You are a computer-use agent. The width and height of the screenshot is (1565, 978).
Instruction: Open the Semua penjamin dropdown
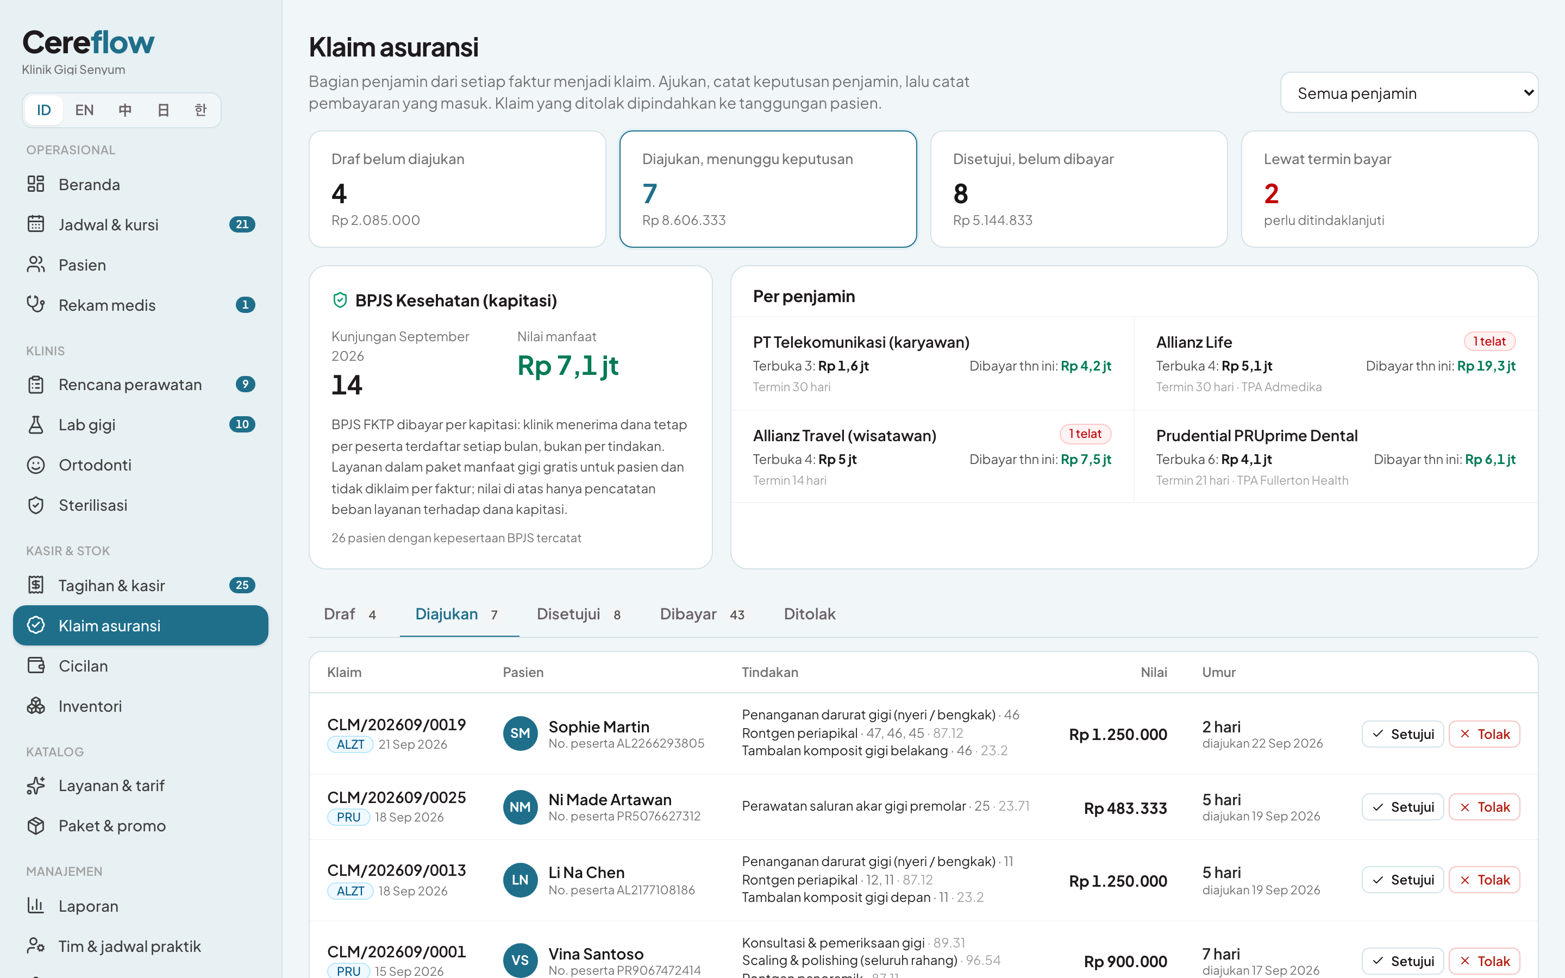click(x=1409, y=93)
